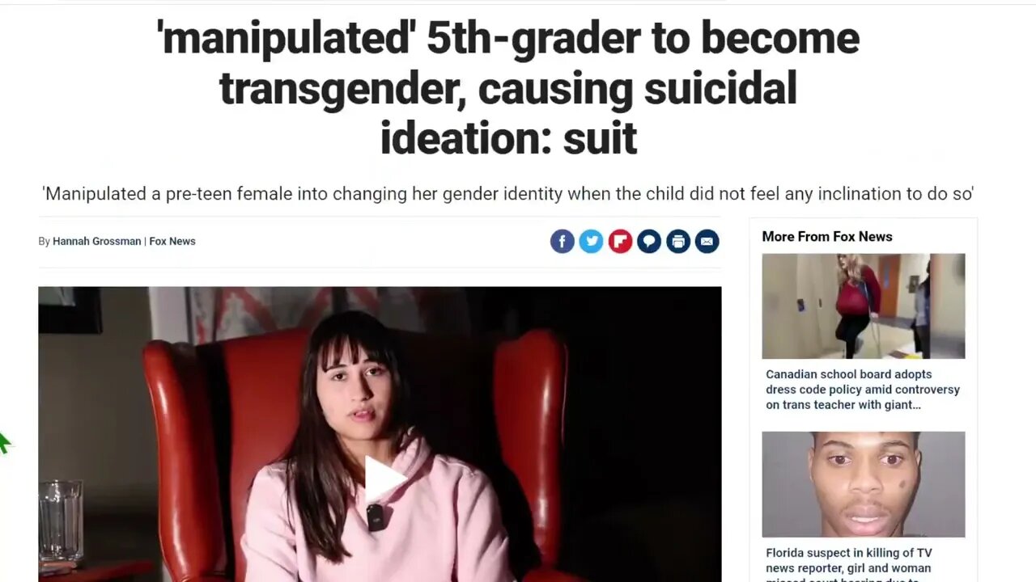Email the article with the envelope icon
This screenshot has width=1036, height=582.
(x=707, y=241)
